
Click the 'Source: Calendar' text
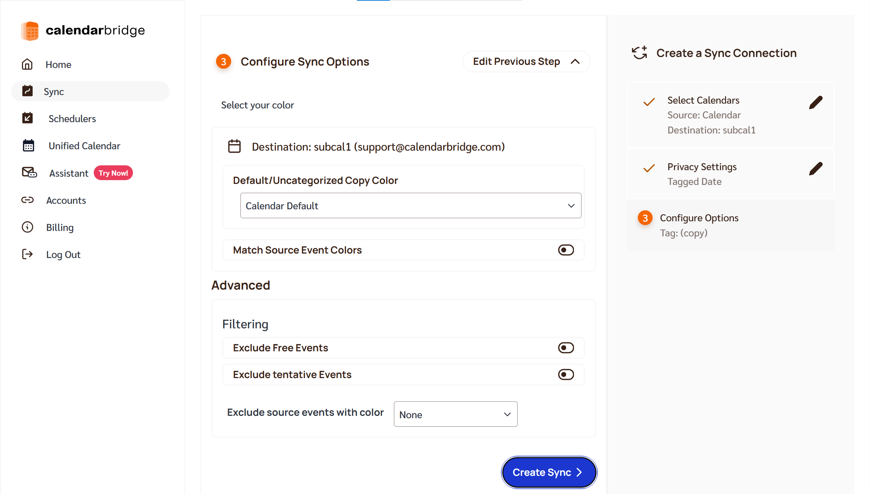pos(704,115)
